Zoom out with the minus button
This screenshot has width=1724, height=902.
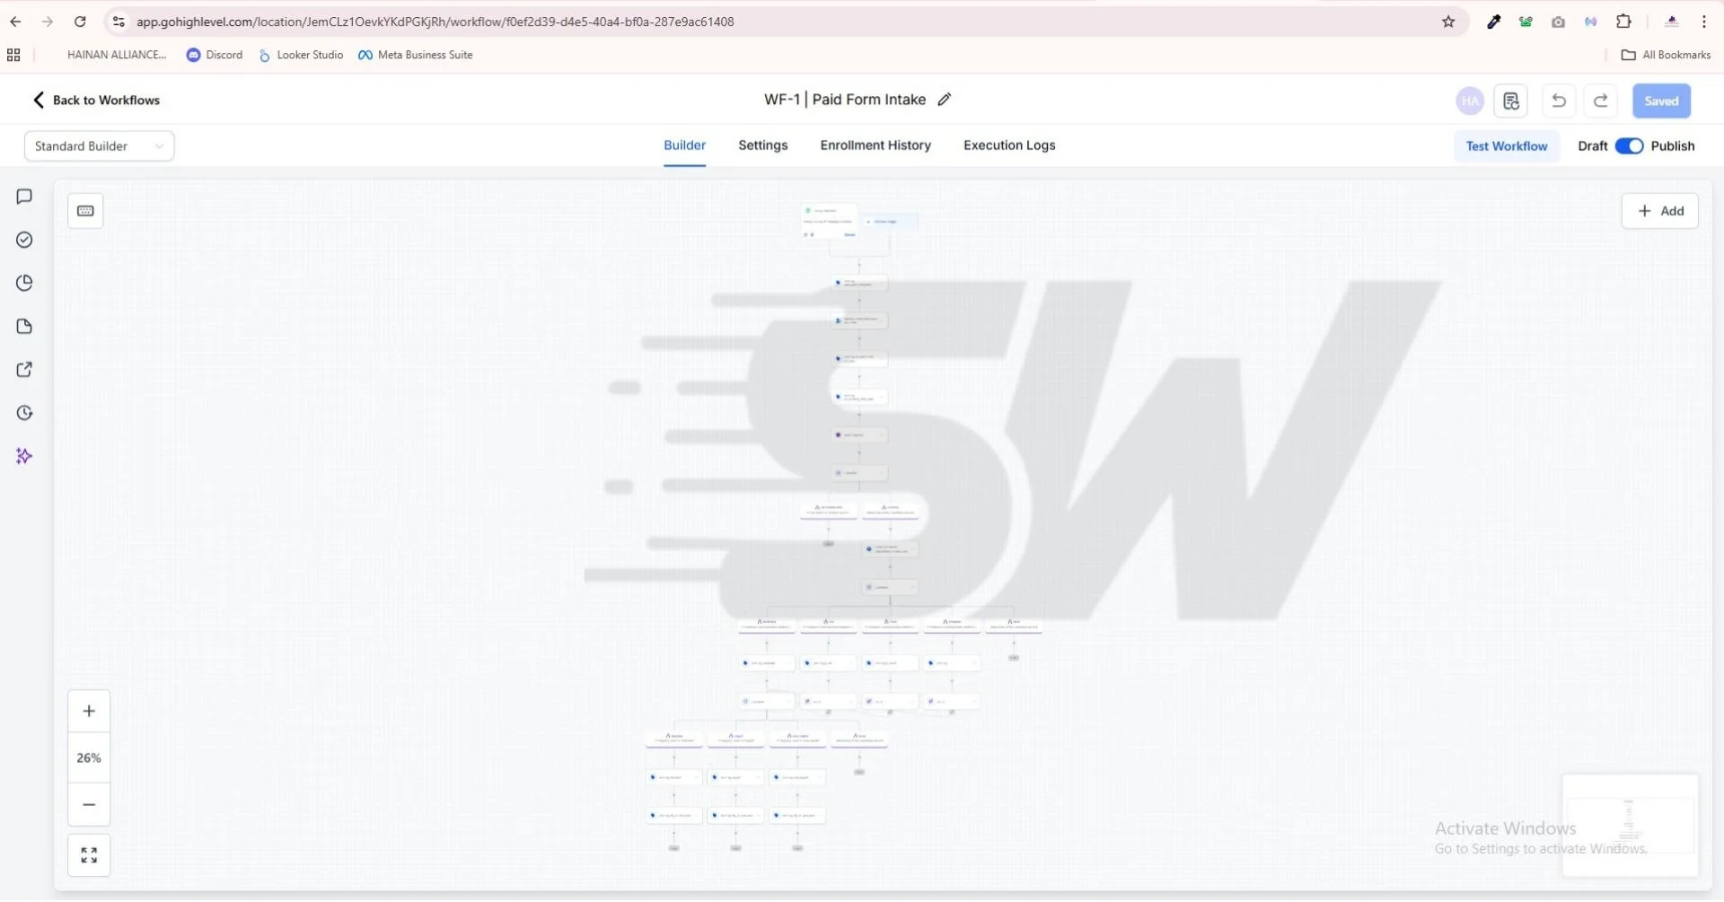pos(89,805)
